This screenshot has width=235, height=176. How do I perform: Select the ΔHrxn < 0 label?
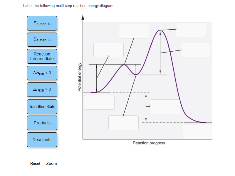[x=42, y=73]
